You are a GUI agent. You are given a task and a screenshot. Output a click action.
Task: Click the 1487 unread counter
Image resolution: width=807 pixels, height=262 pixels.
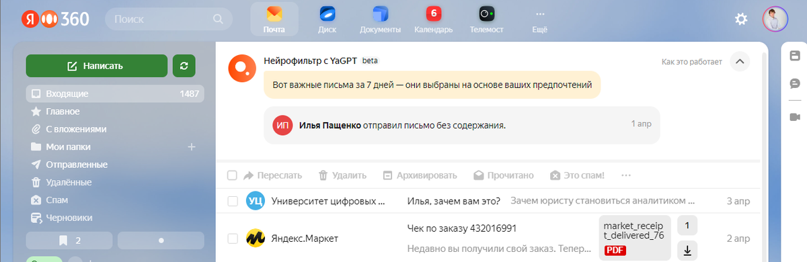point(190,93)
